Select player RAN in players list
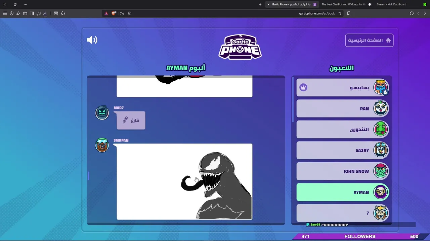The height and width of the screenshot is (241, 430). (x=343, y=108)
